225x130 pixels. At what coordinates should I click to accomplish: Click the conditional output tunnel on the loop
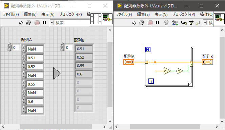[x=191, y=63]
